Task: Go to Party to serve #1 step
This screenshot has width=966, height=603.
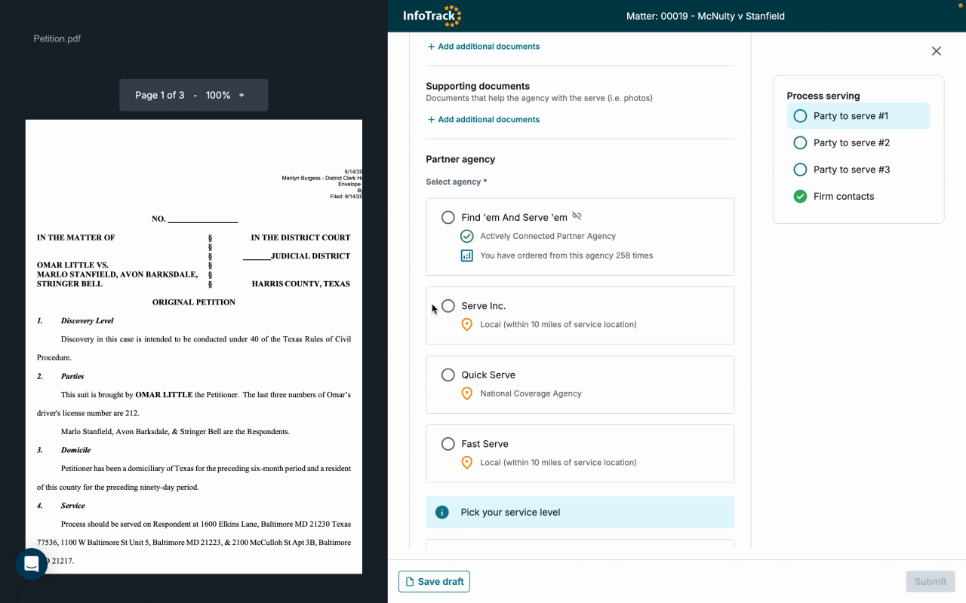Action: coord(850,116)
